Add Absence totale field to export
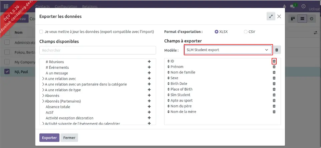The width and height of the screenshot is (321, 148). tap(149, 107)
